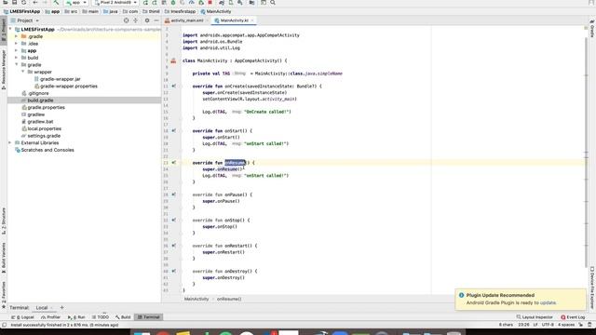Open the Profiler tool window
The image size is (596, 335).
pyautogui.click(x=50, y=317)
